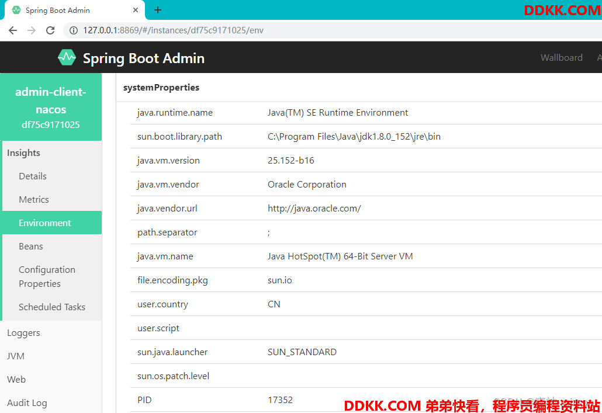Image resolution: width=602 pixels, height=413 pixels.
Task: Open Audit Log in the sidebar
Action: (x=27, y=403)
